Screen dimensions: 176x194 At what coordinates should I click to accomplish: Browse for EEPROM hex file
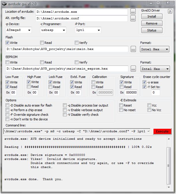(133, 69)
